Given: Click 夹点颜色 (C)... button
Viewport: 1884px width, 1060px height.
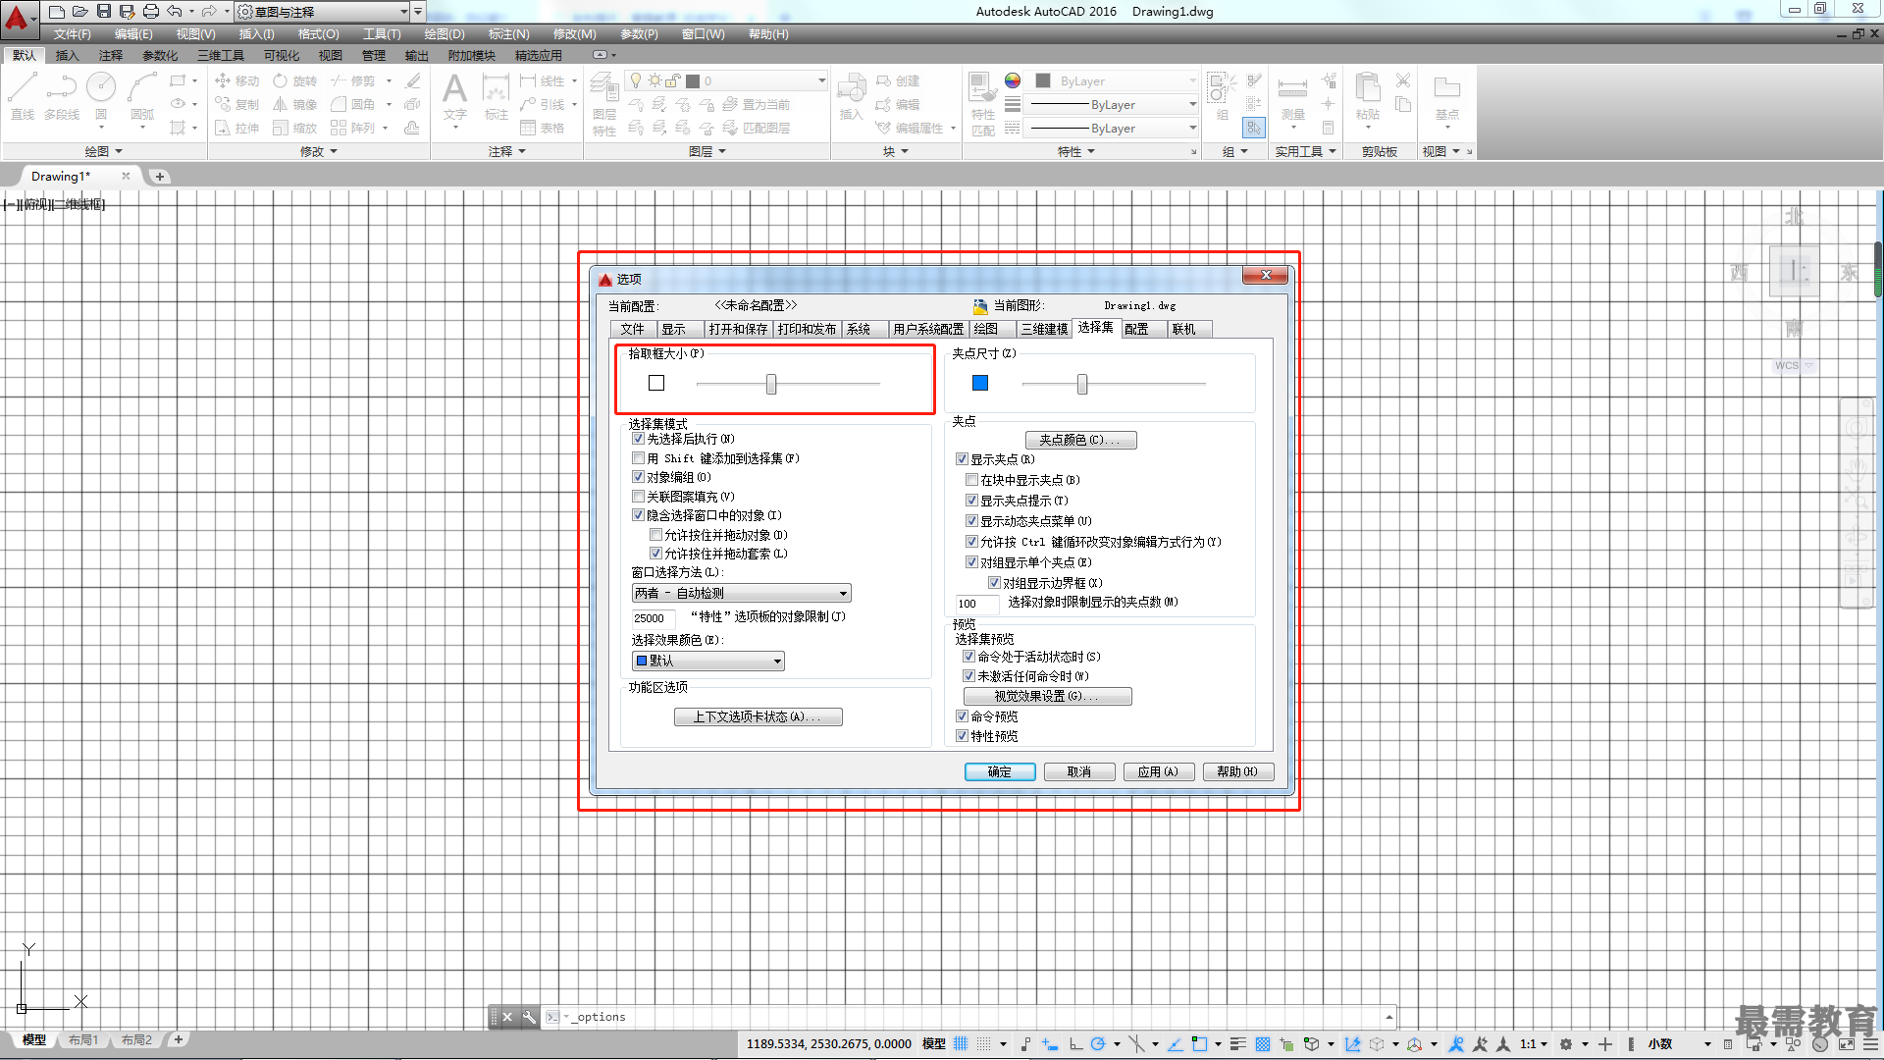Looking at the screenshot, I should point(1080,440).
